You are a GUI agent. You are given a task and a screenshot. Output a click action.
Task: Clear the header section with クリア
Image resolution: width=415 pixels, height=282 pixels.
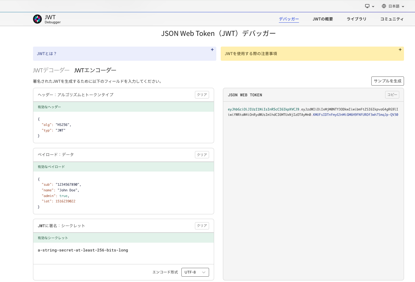click(x=202, y=95)
